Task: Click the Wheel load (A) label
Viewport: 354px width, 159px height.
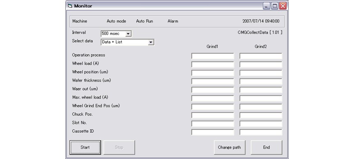Action: 85,64
